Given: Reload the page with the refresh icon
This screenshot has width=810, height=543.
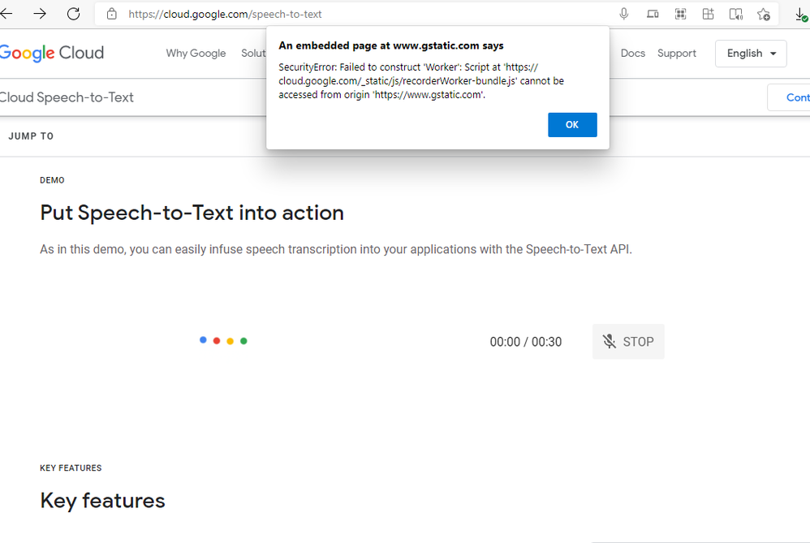Looking at the screenshot, I should [x=73, y=14].
